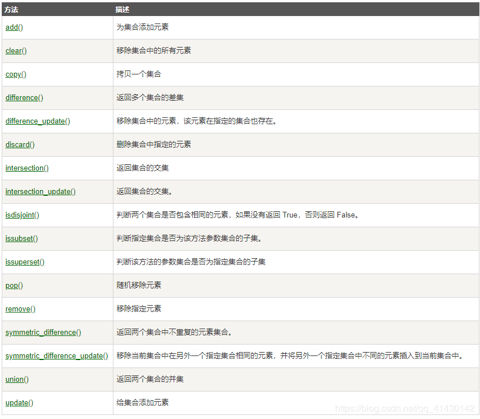Select the text '移除指定元素'

click(139, 309)
